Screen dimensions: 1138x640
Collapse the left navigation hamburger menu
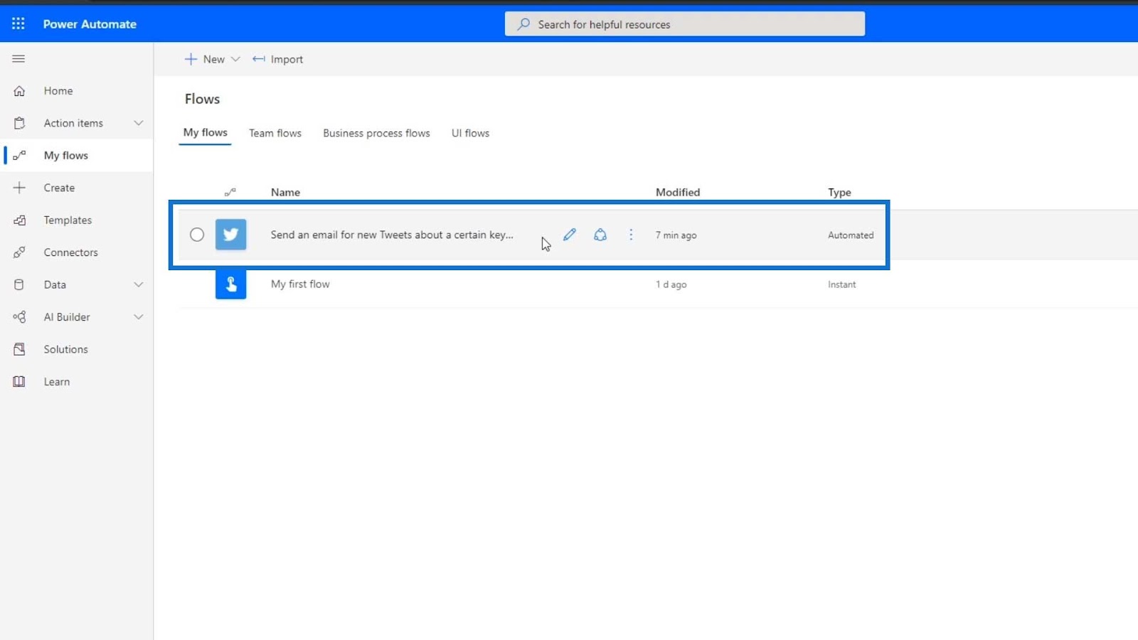[18, 59]
